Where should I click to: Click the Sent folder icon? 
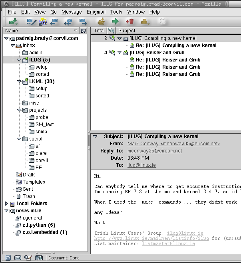pos(19,189)
